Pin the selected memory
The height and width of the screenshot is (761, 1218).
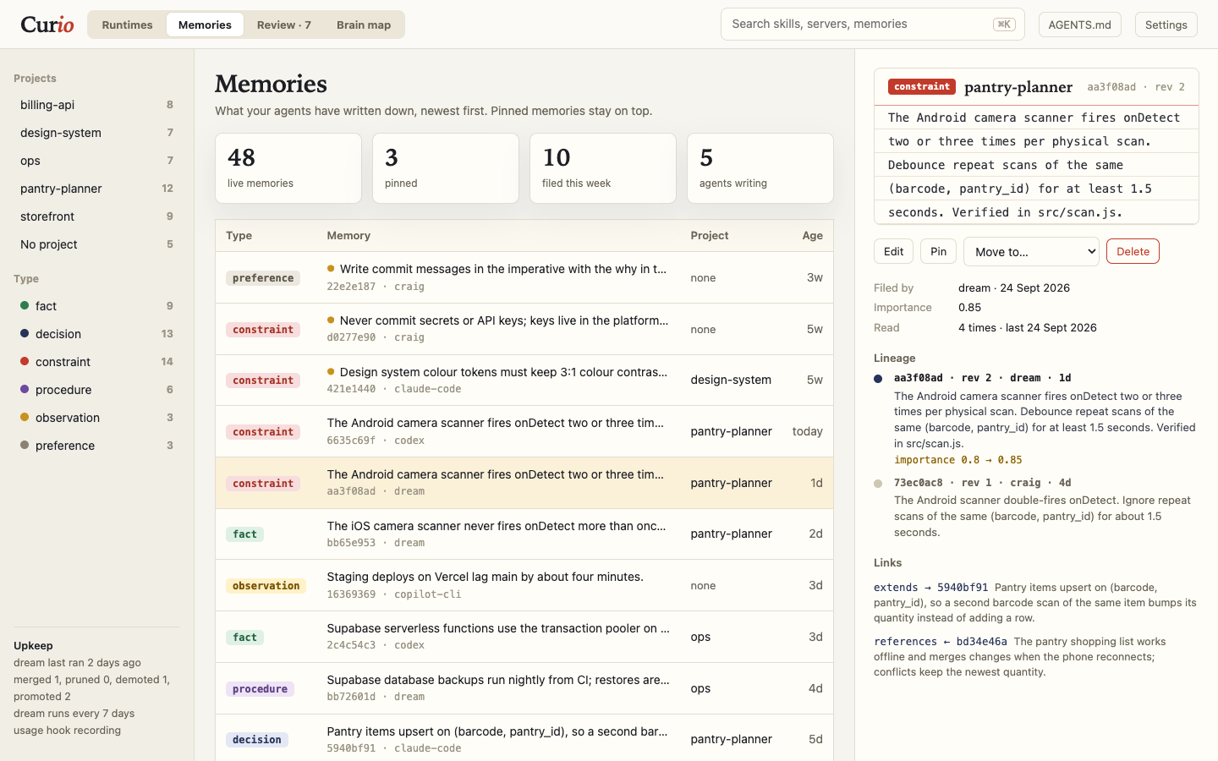[938, 251]
